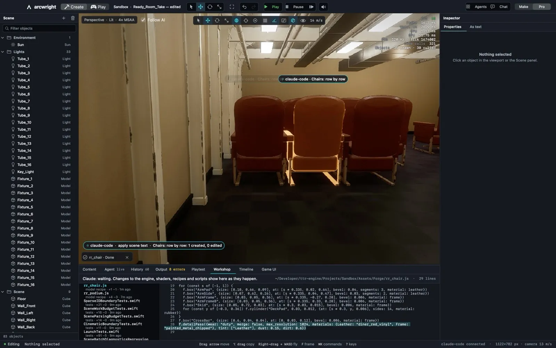556x348 pixels.
Task: Open the Output tab with 8 errors
Action: coord(170,269)
